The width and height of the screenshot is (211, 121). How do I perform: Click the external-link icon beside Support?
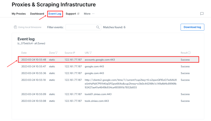pos(78,14)
